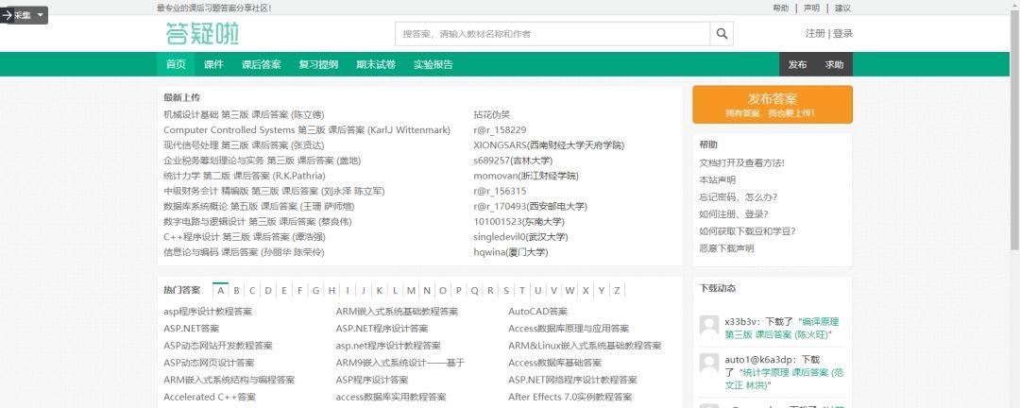Open the 实验报告 navigation item
The image size is (1020, 408).
pyautogui.click(x=433, y=64)
